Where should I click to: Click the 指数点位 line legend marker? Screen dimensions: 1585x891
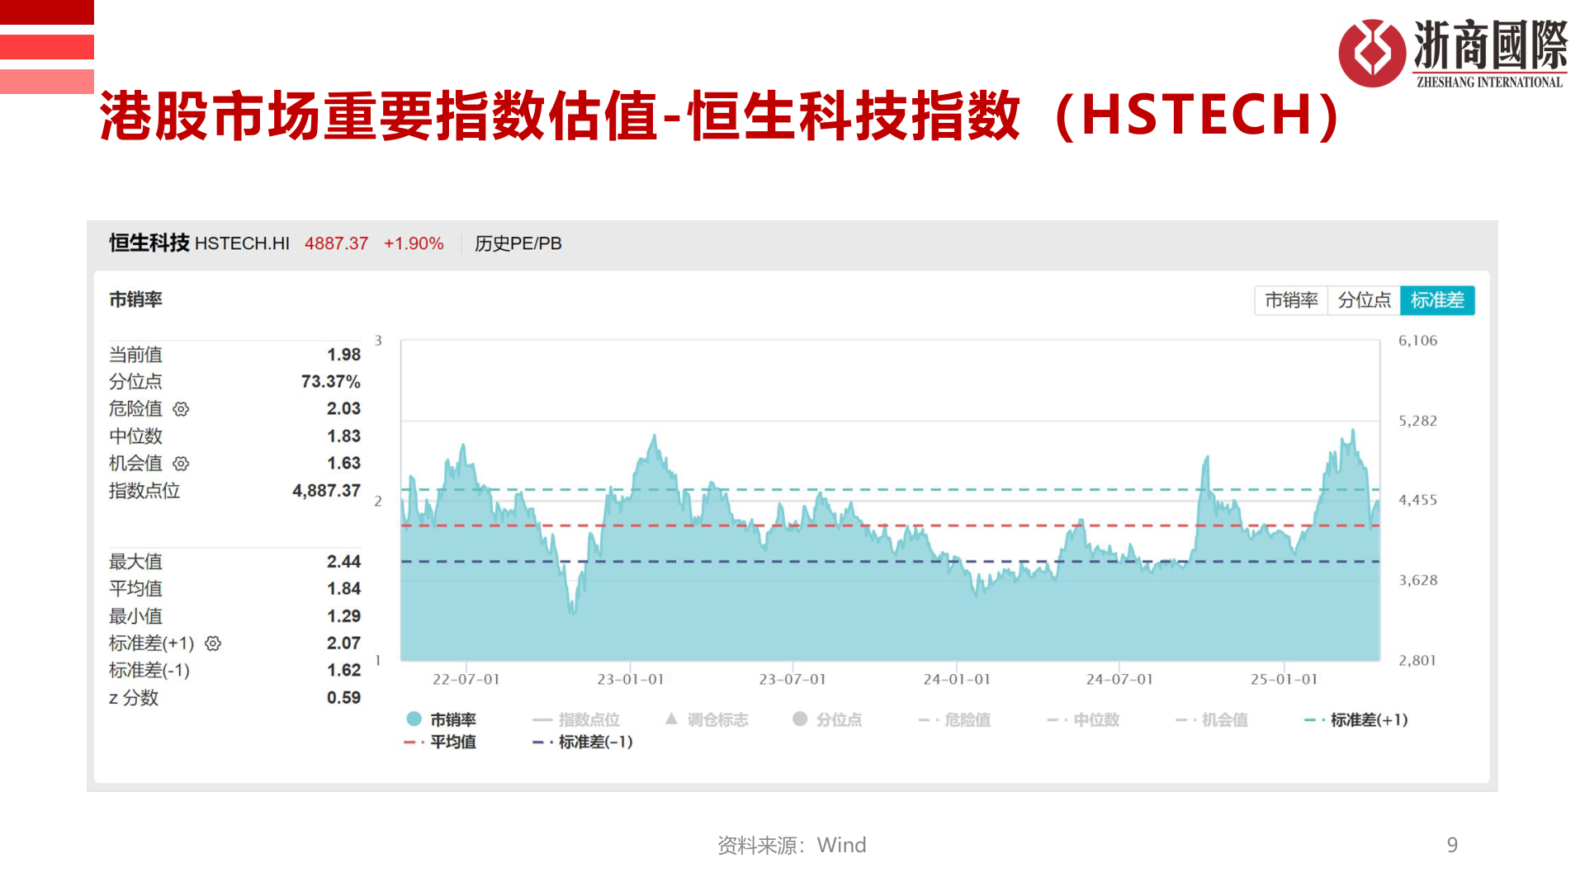tap(543, 719)
